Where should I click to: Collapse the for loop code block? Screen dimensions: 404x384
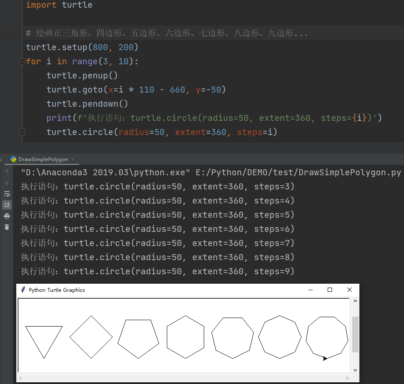pyautogui.click(x=22, y=61)
